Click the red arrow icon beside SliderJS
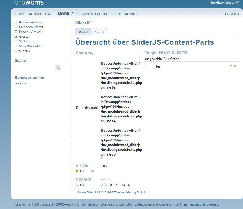The width and height of the screenshot is (243, 209). pos(16,51)
